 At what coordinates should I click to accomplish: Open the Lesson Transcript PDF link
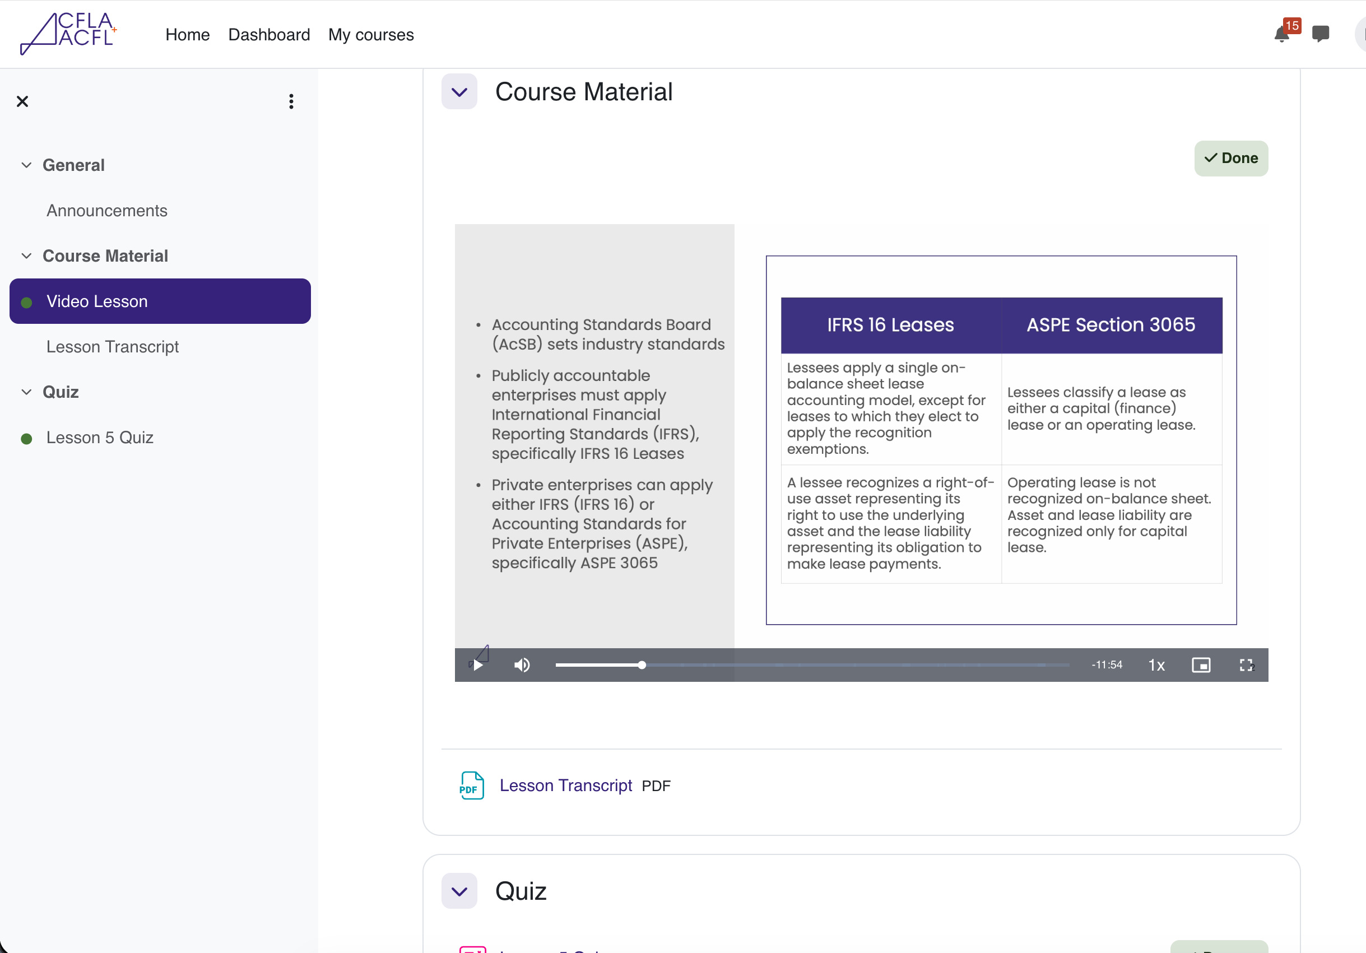point(565,785)
